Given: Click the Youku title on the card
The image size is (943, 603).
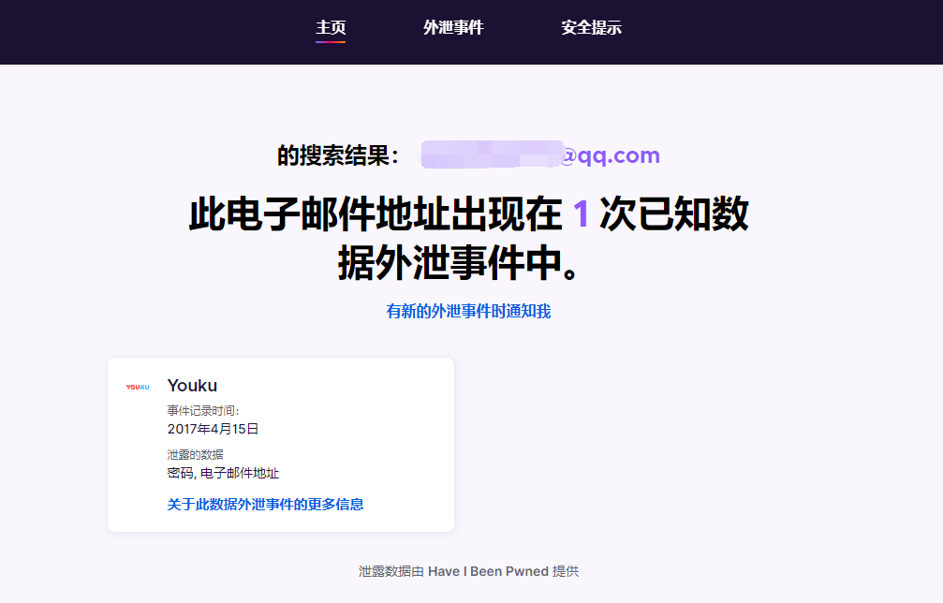Looking at the screenshot, I should (x=191, y=385).
